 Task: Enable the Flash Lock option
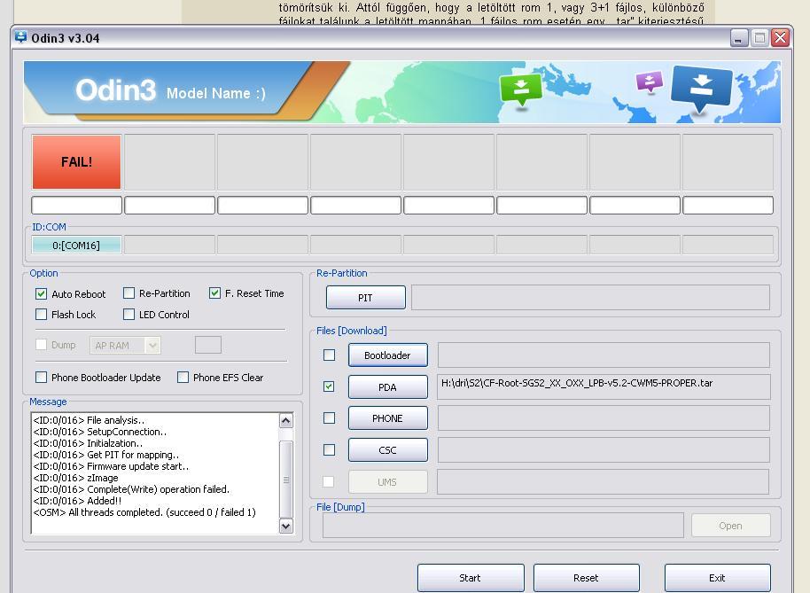point(42,315)
